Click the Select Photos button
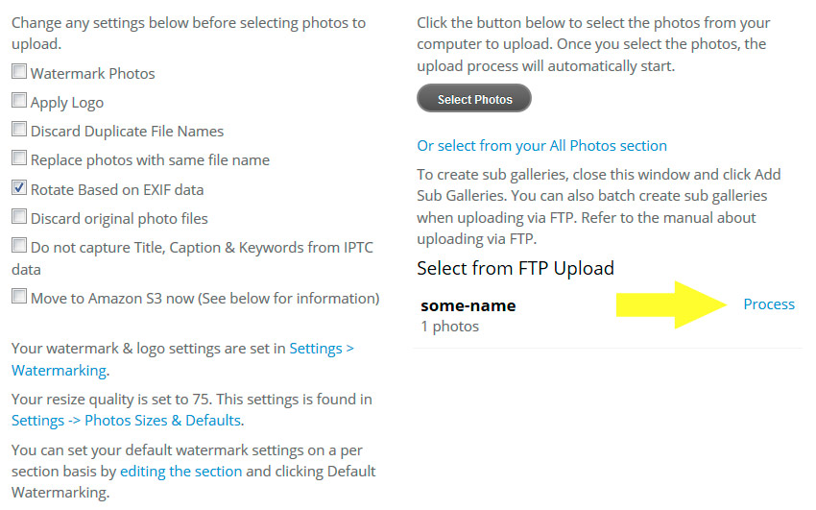Image resolution: width=816 pixels, height=510 pixels. (474, 98)
